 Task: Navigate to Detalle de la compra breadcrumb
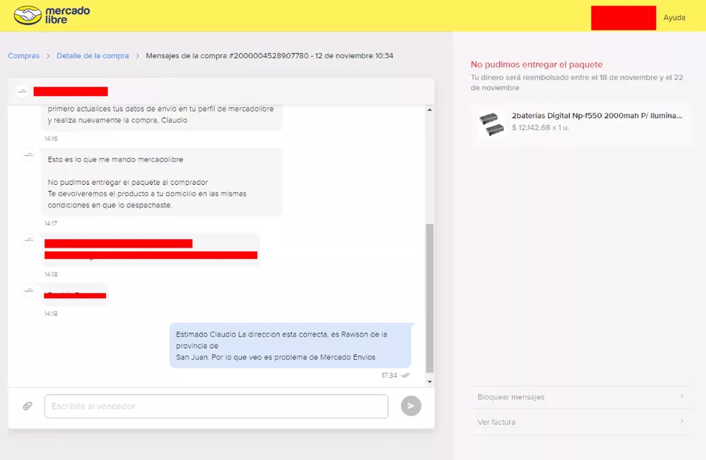click(92, 56)
